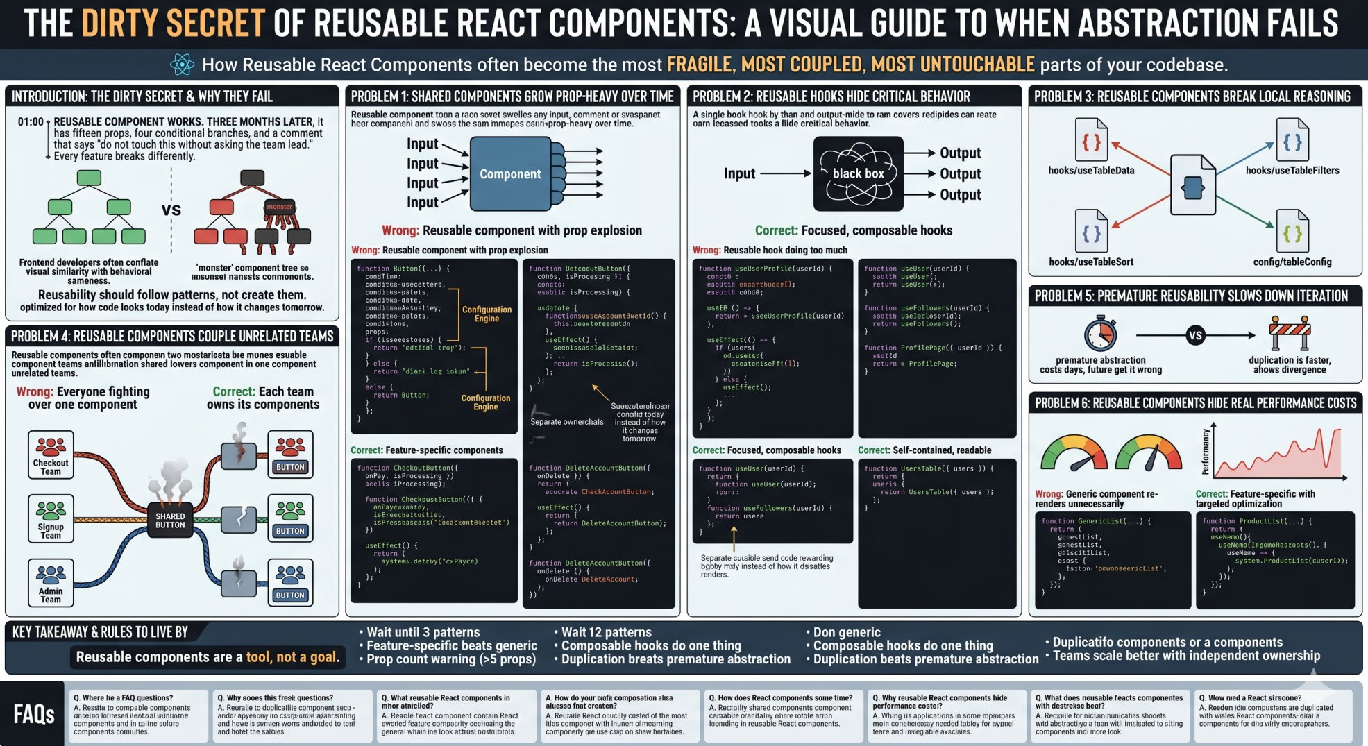Click 'Reusable components are a tool, not a goal.'
1368x746 pixels.
click(x=208, y=657)
